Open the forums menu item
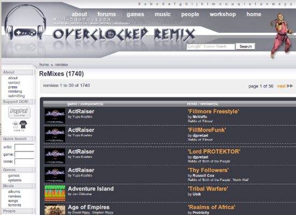This screenshot has width=296, height=215. pos(107,14)
